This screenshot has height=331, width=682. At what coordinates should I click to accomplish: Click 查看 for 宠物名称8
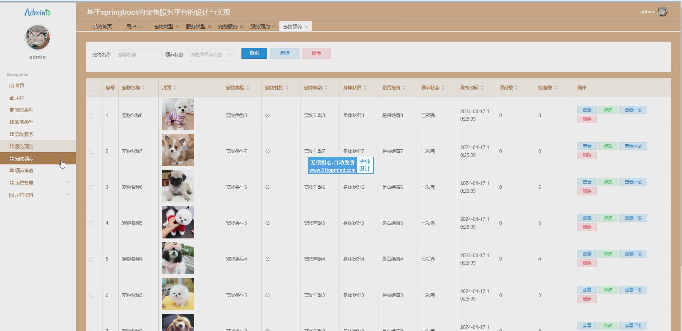pyautogui.click(x=587, y=110)
